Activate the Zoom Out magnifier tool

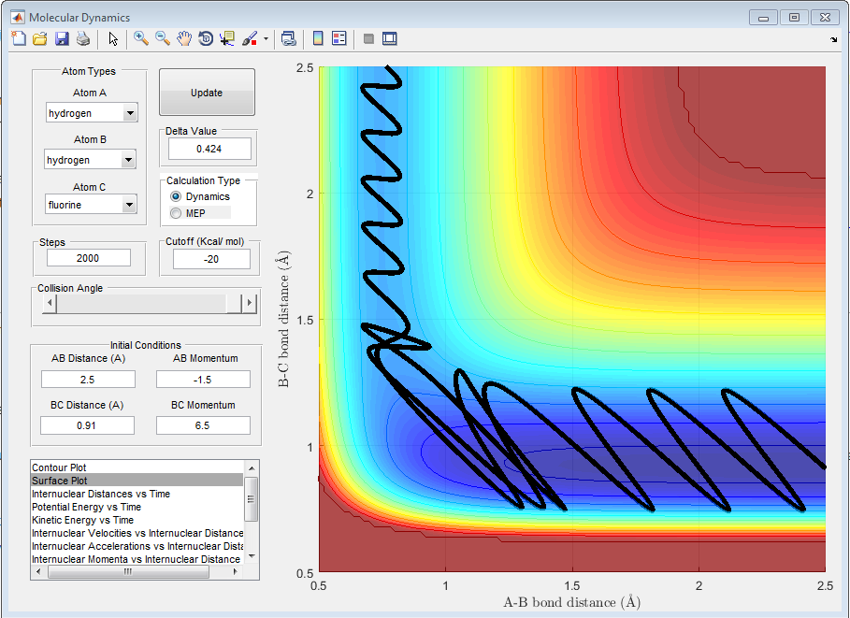pyautogui.click(x=162, y=38)
